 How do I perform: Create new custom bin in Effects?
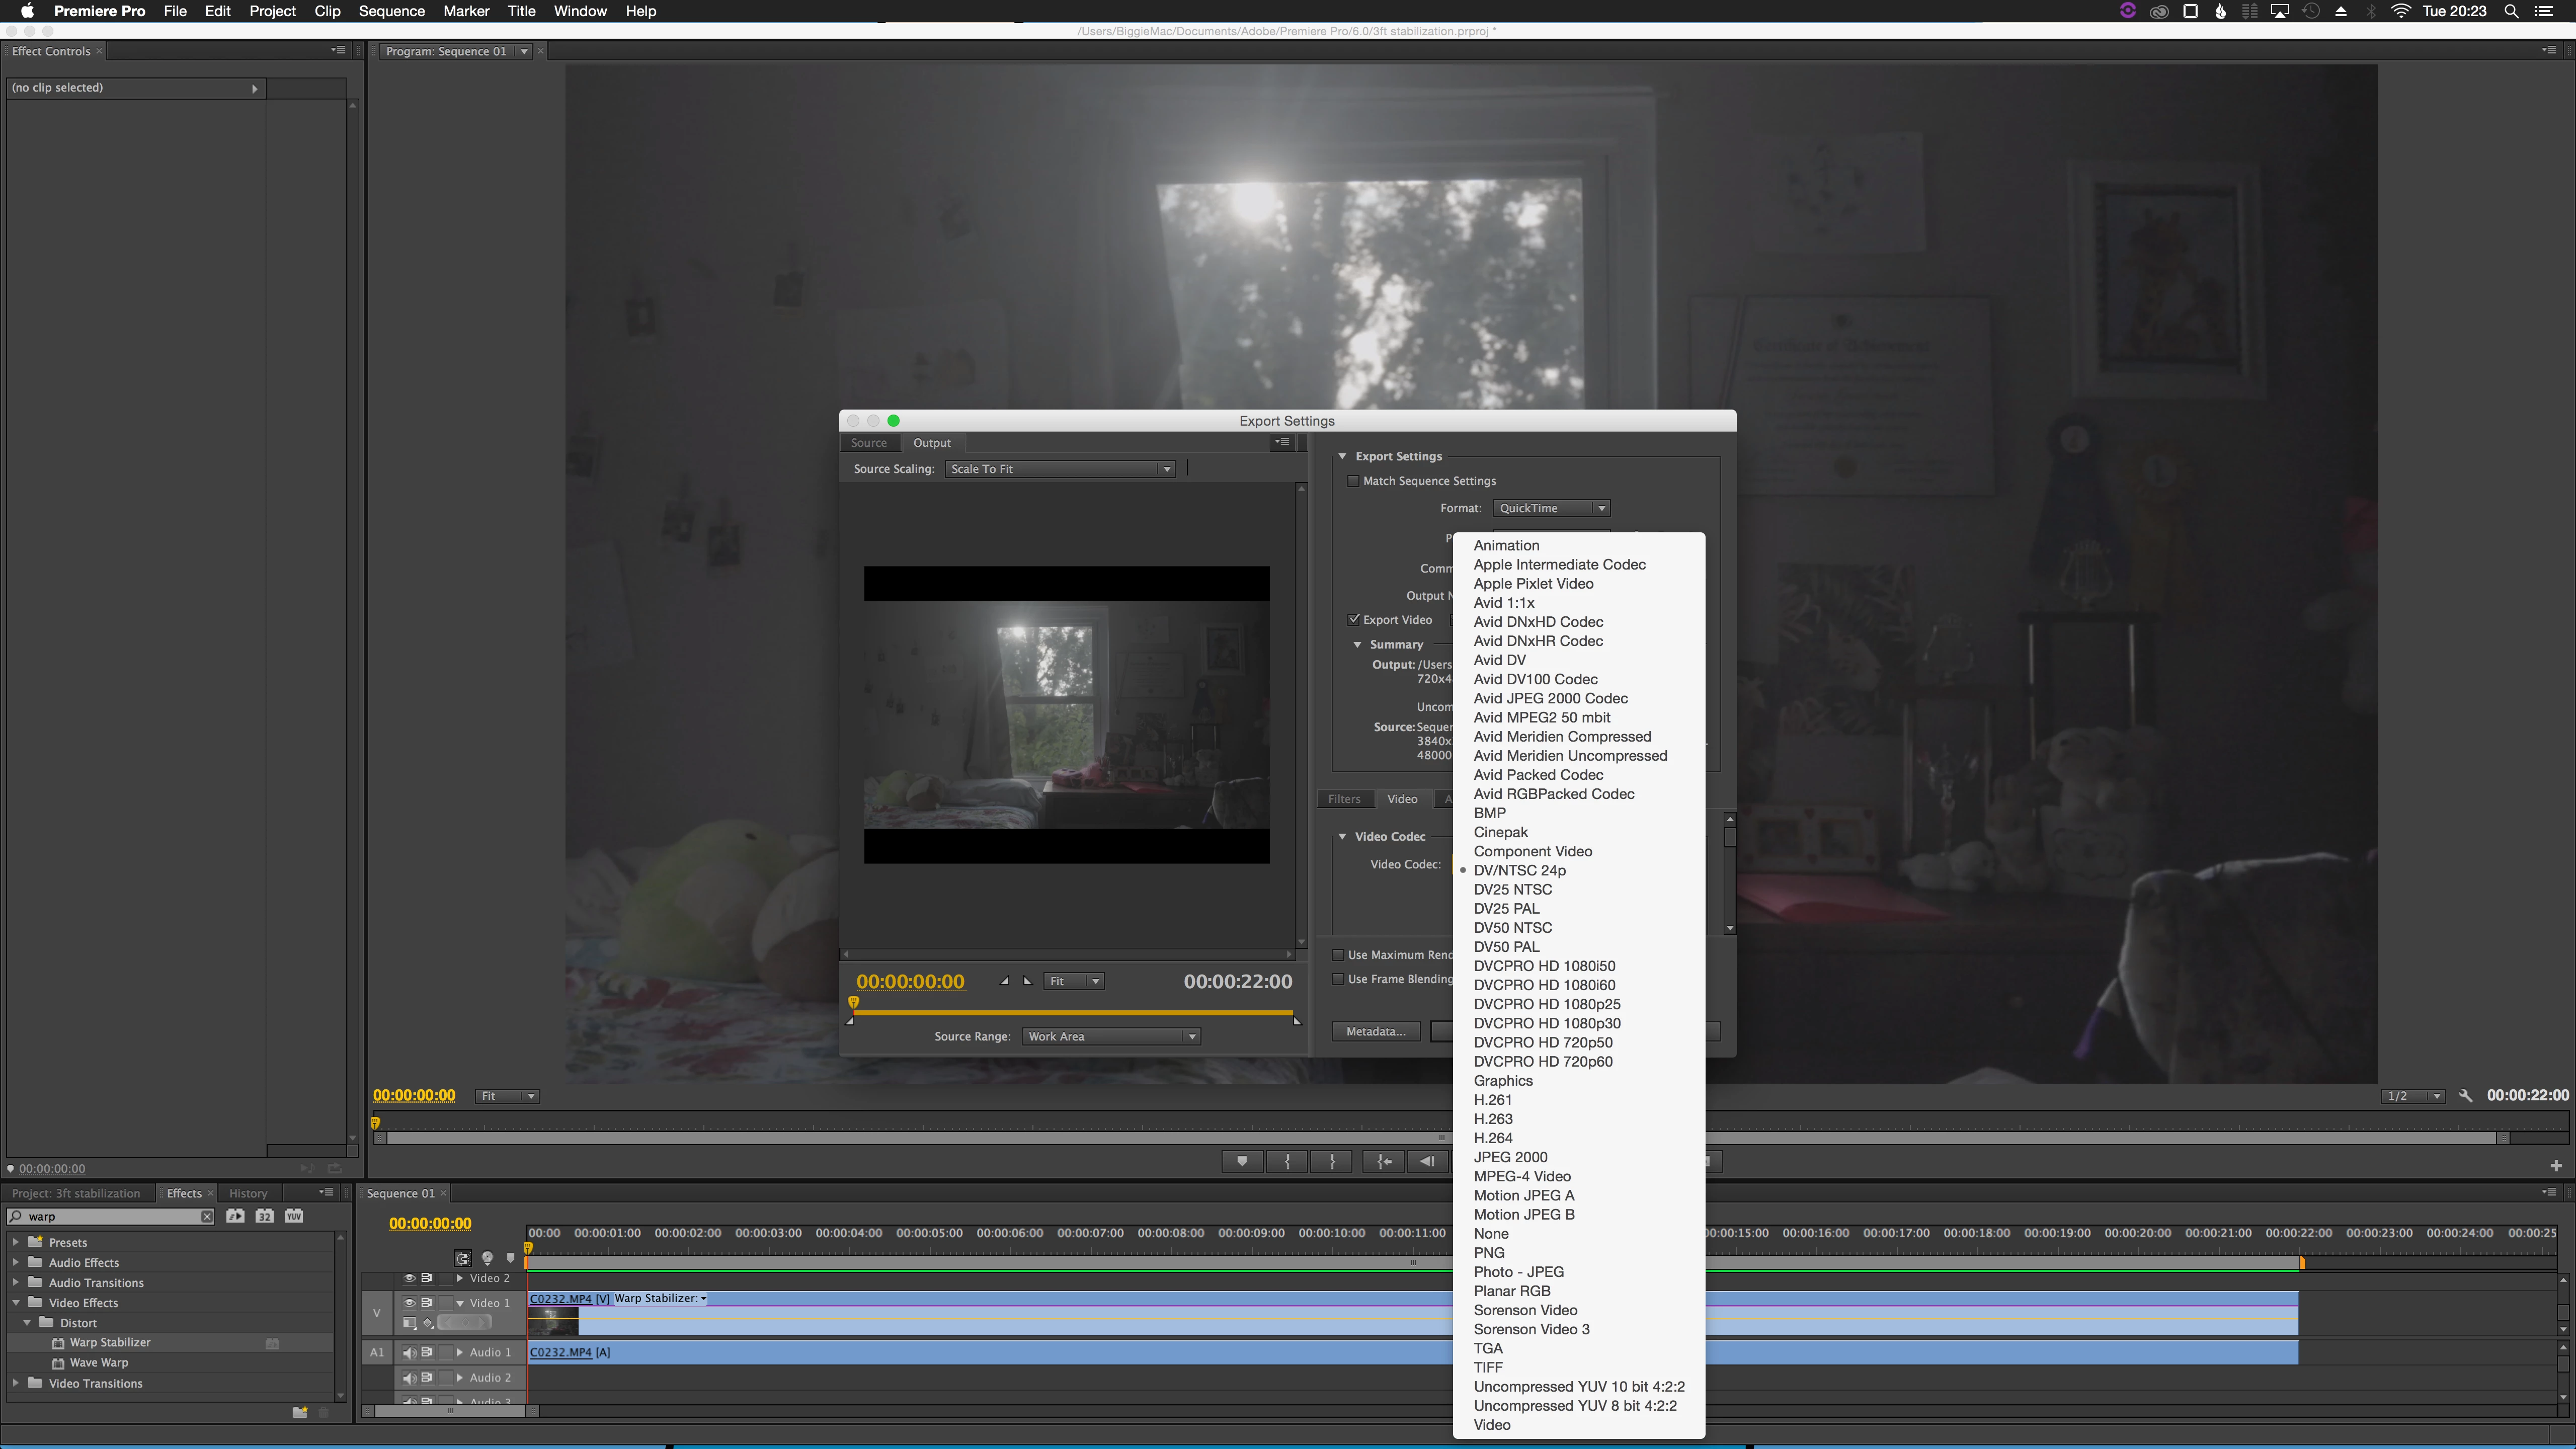[299, 1412]
